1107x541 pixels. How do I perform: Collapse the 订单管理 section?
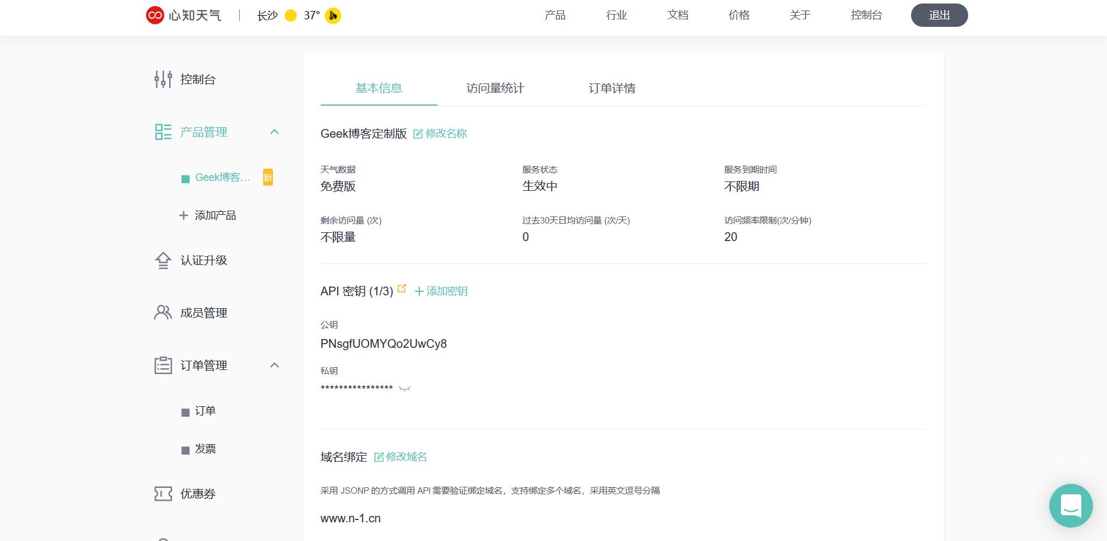(x=275, y=365)
